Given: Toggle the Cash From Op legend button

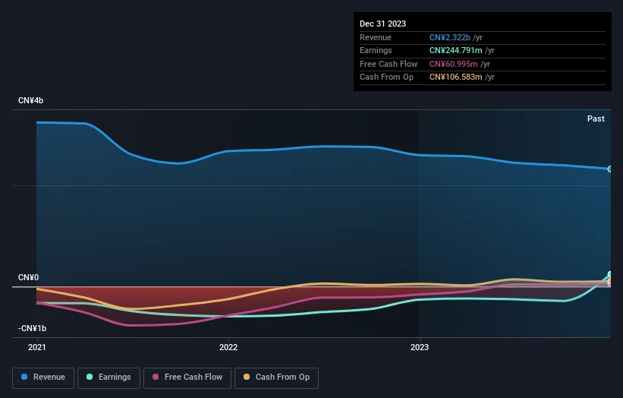Looking at the screenshot, I should click(276, 377).
